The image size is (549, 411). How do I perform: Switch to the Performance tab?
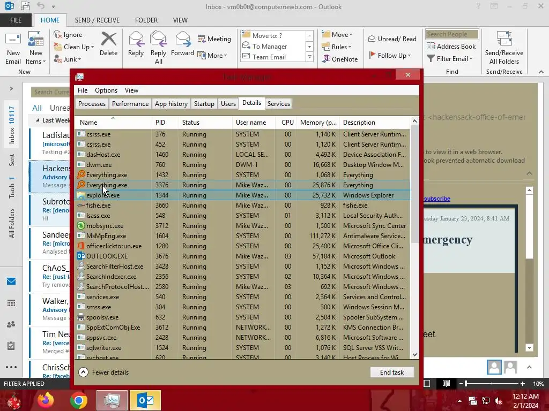pos(130,104)
